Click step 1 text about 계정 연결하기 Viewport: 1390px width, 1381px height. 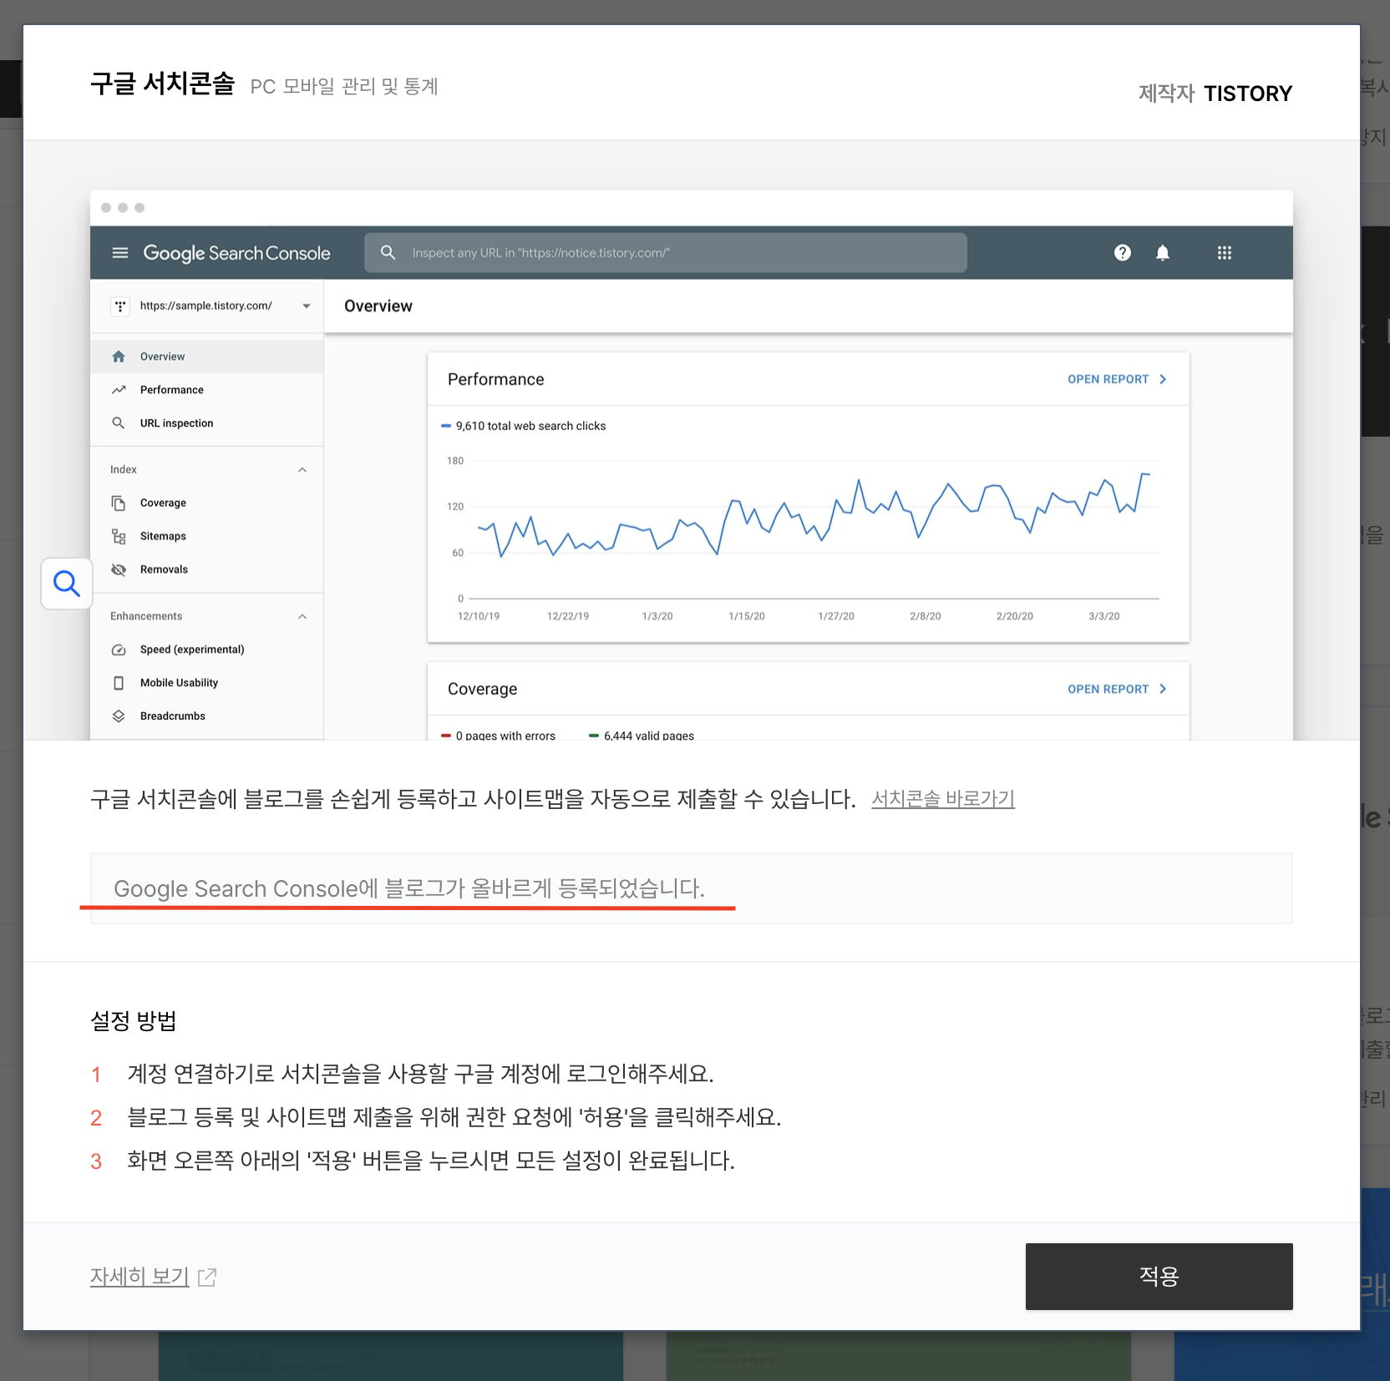420,1074
